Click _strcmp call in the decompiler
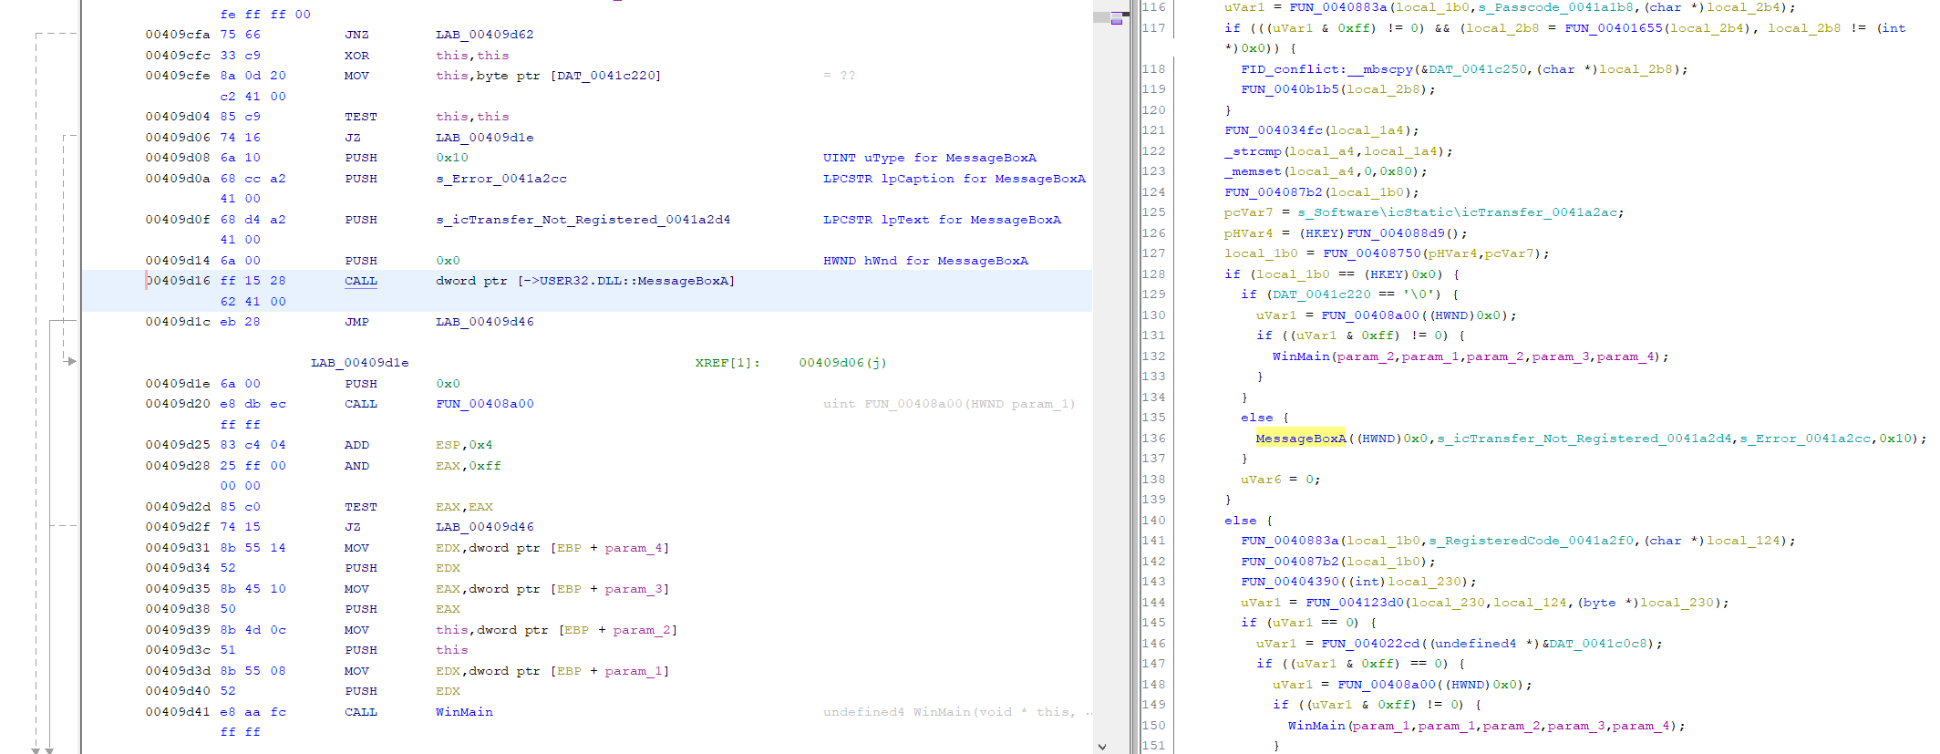This screenshot has width=1940, height=754. tap(1253, 151)
